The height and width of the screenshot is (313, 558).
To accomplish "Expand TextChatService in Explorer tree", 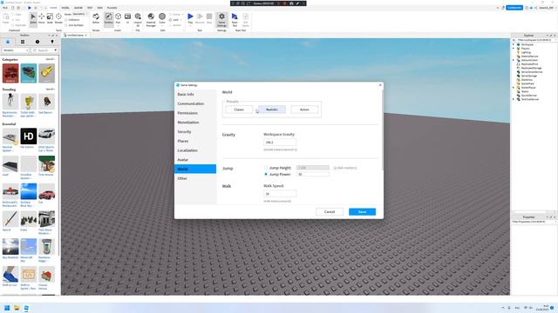I will tap(514, 99).
